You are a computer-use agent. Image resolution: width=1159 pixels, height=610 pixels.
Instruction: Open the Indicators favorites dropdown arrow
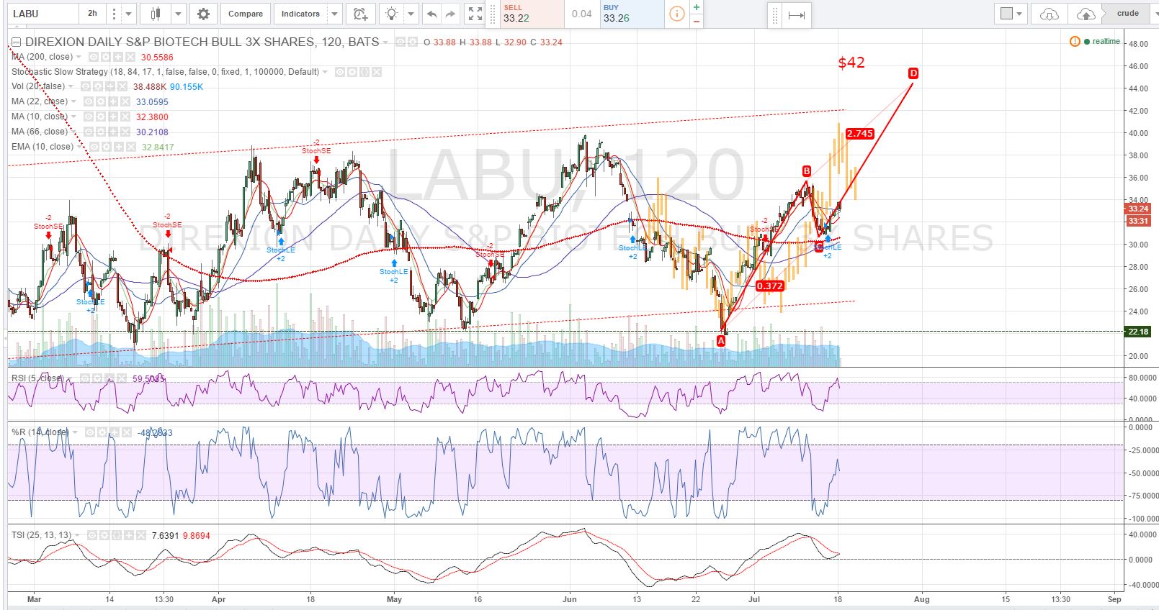[x=334, y=14]
